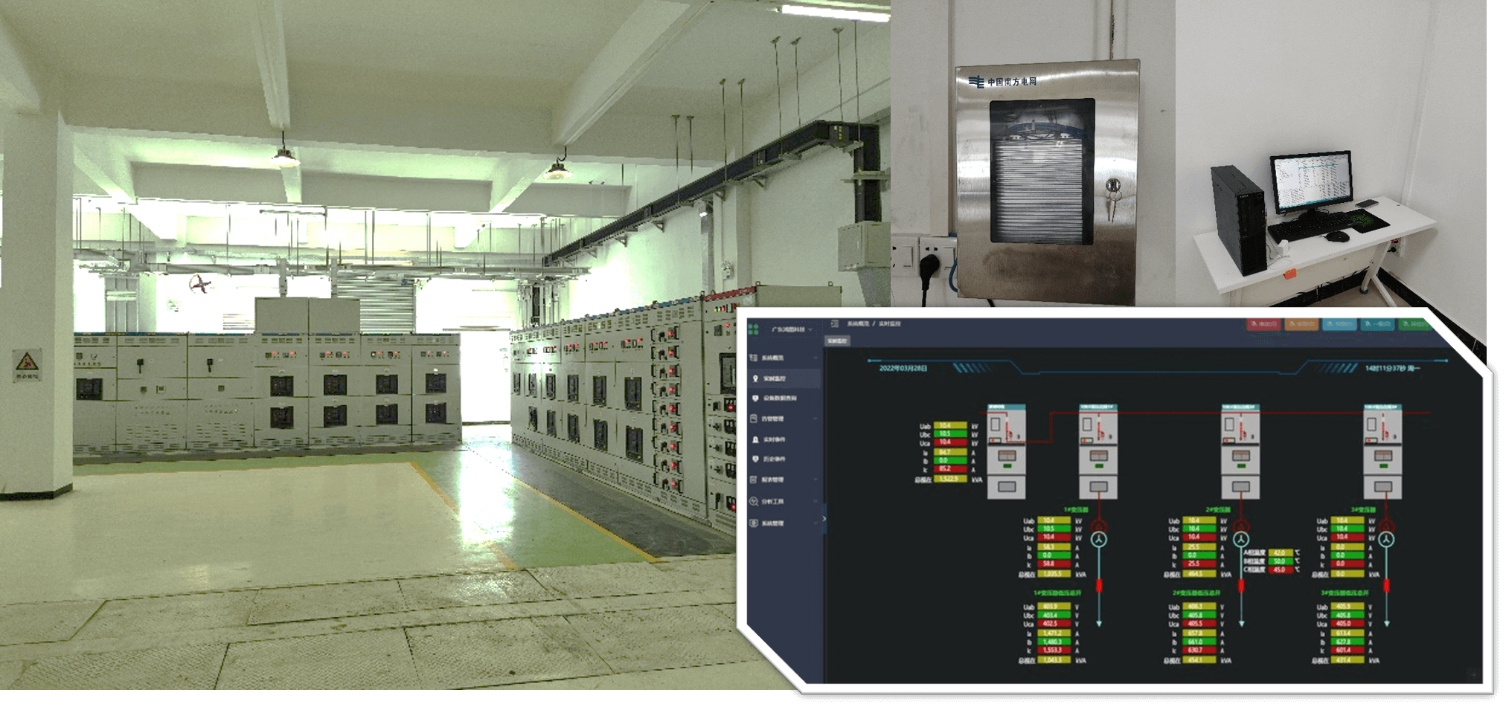Expand the sidebar side-panel arrow handle
The height and width of the screenshot is (707, 1506).
coord(824,518)
